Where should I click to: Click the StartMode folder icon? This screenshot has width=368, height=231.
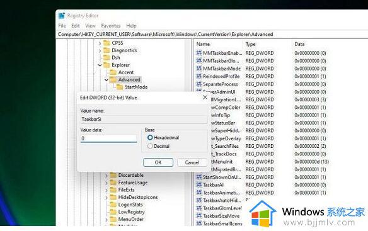(x=120, y=87)
